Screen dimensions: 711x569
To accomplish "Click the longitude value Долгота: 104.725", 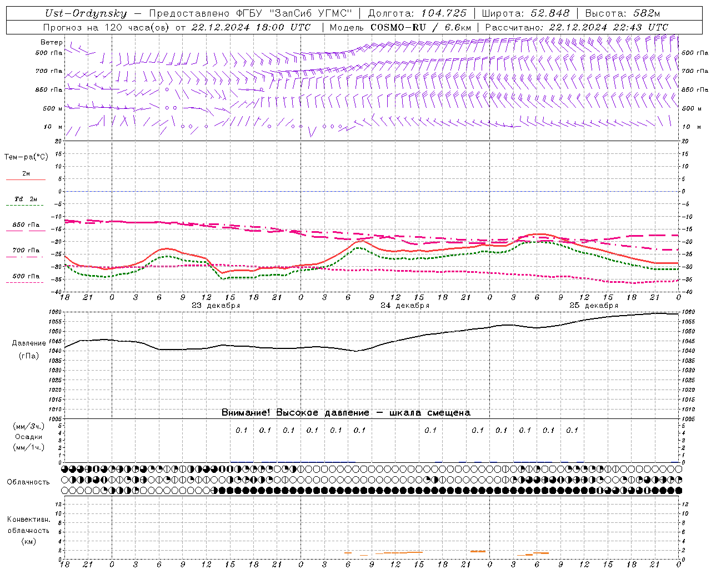I will click(x=417, y=13).
